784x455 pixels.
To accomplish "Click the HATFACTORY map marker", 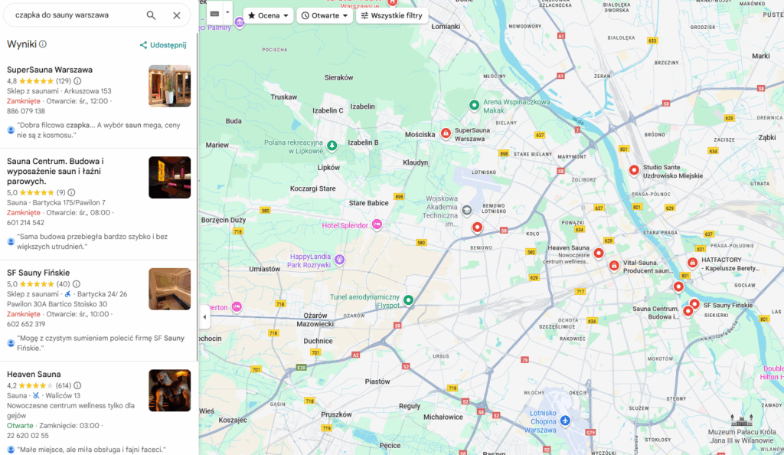I will (x=692, y=263).
